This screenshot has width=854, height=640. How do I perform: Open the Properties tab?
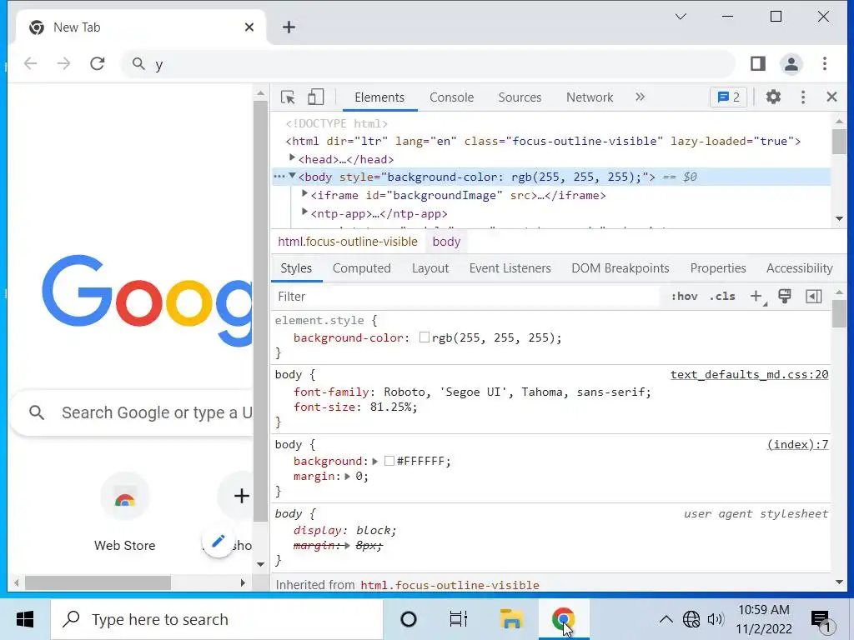tap(718, 268)
